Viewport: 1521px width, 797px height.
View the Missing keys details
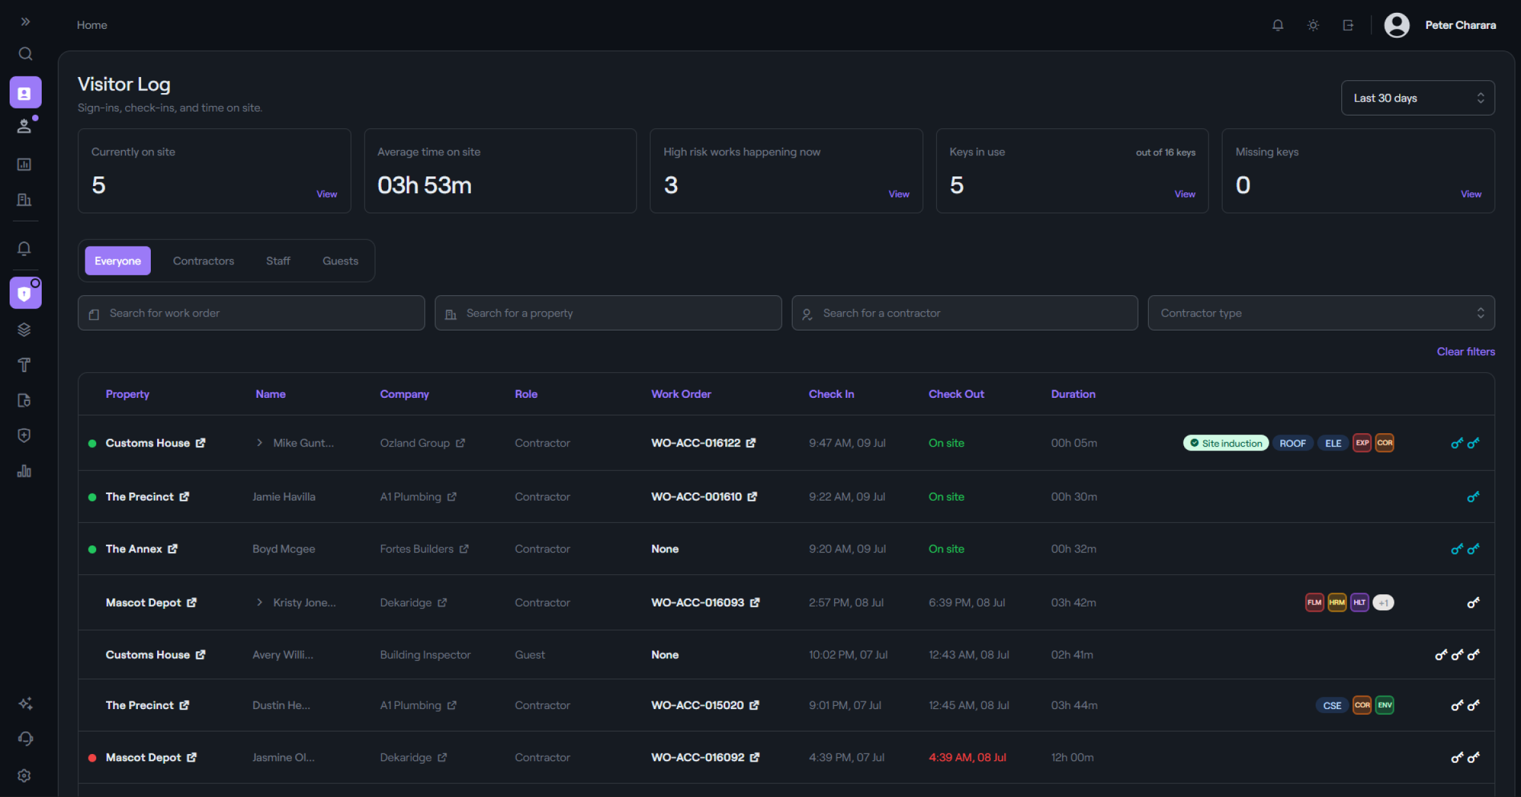[1471, 194]
